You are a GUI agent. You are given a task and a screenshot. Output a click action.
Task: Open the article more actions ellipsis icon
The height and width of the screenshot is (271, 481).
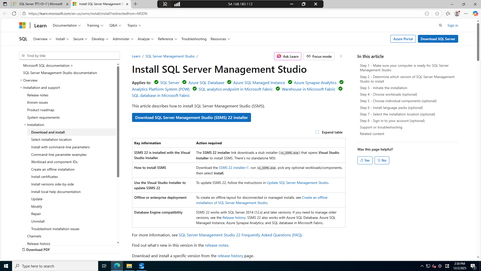(x=341, y=56)
